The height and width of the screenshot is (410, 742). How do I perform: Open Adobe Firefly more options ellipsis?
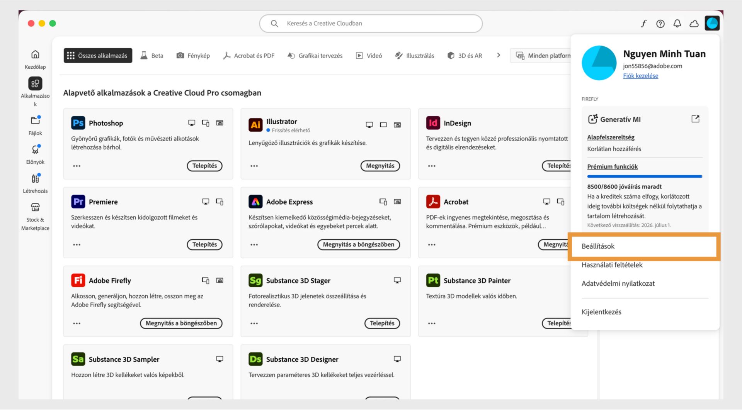[77, 324]
